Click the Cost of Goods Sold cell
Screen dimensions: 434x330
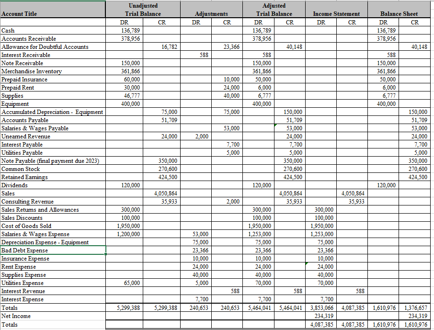pyautogui.click(x=26, y=226)
